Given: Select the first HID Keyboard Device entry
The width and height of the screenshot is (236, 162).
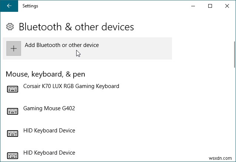Looking at the screenshot, I should coord(49,131).
